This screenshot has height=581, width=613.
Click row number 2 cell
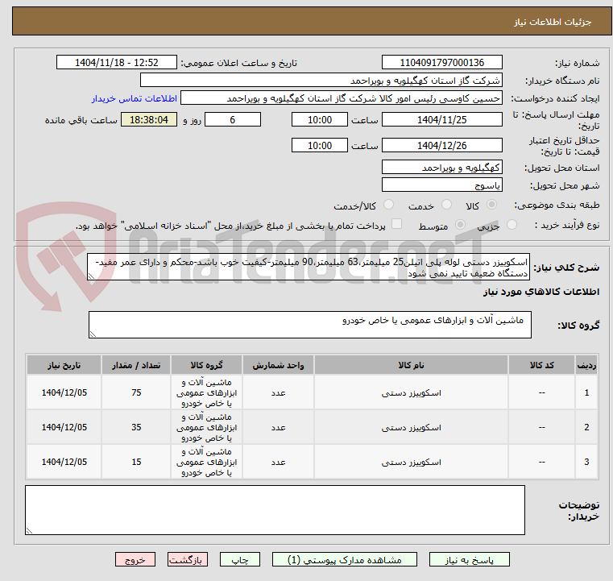586,427
